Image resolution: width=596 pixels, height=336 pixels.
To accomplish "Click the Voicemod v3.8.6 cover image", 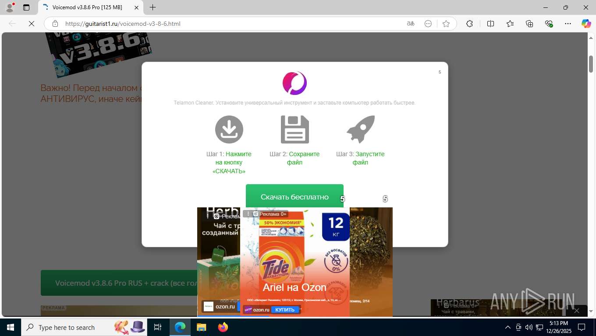I will click(x=99, y=55).
